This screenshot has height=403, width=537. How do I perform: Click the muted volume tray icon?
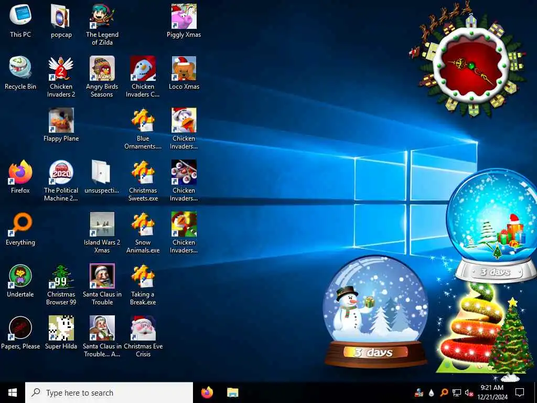tap(469, 393)
